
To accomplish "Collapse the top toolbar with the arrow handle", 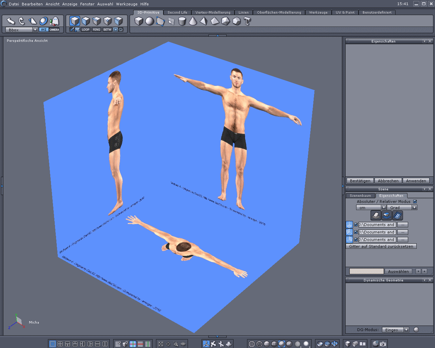I will (x=217, y=35).
